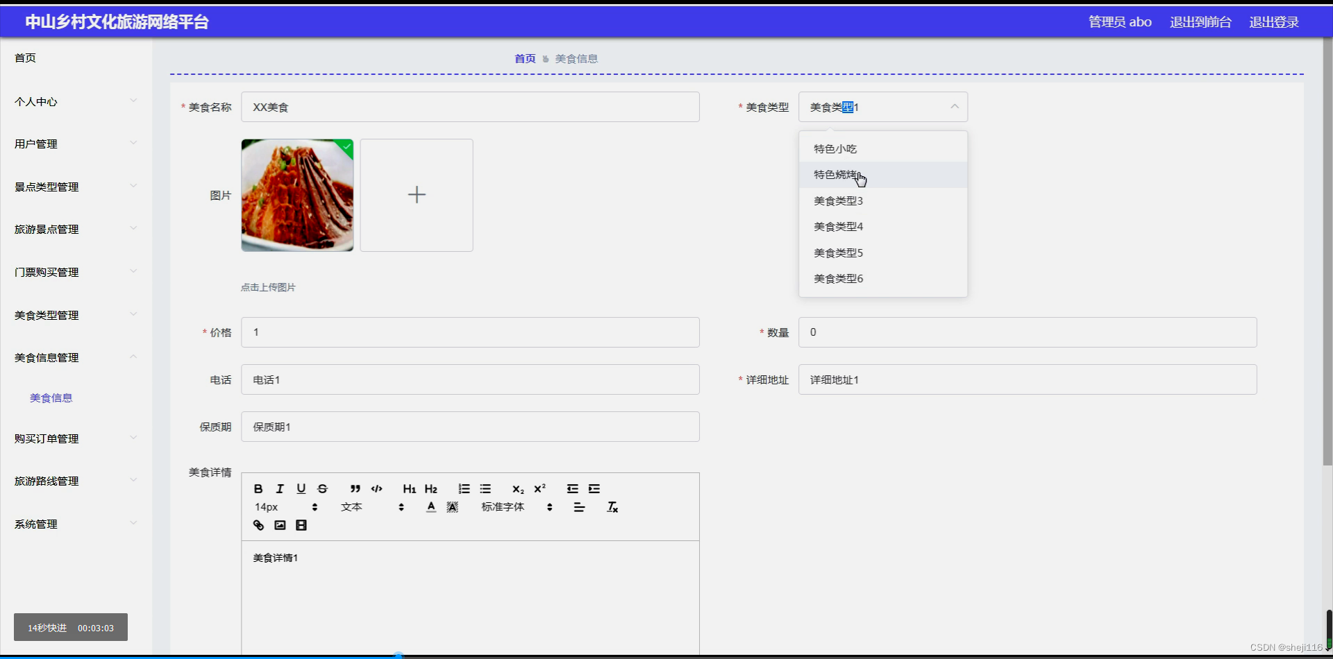Image resolution: width=1333 pixels, height=659 pixels.
Task: Open 首页 via the breadcrumb link
Action: point(524,58)
